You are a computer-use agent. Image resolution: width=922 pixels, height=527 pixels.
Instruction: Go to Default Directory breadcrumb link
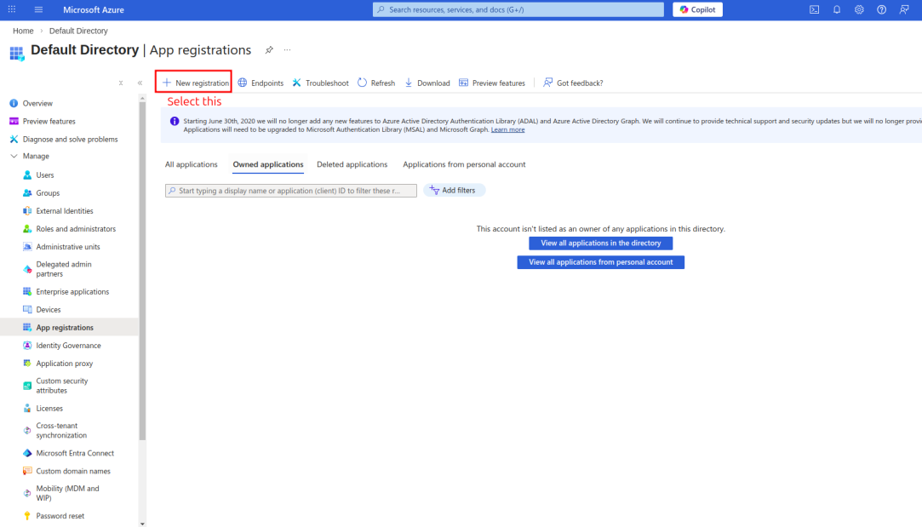78,31
